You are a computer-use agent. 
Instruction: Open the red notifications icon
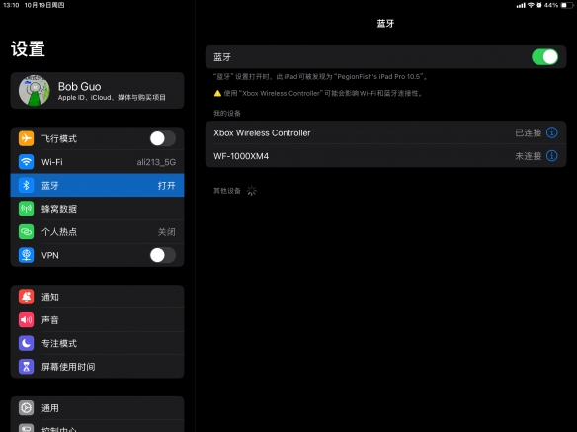tap(26, 297)
